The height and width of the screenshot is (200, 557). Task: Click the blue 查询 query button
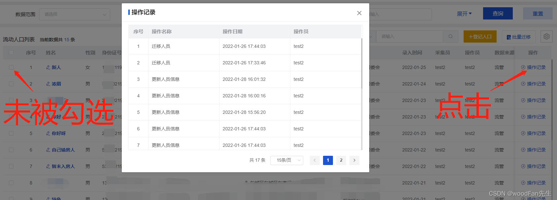(x=498, y=14)
